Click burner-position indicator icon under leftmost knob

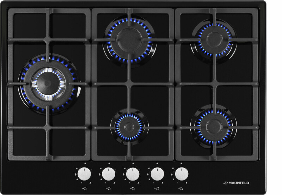tap(85, 188)
